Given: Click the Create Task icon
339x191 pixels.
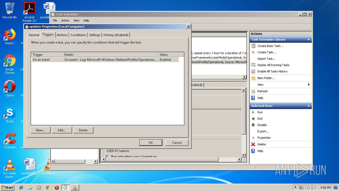Looking at the screenshot, I should click(x=253, y=52).
